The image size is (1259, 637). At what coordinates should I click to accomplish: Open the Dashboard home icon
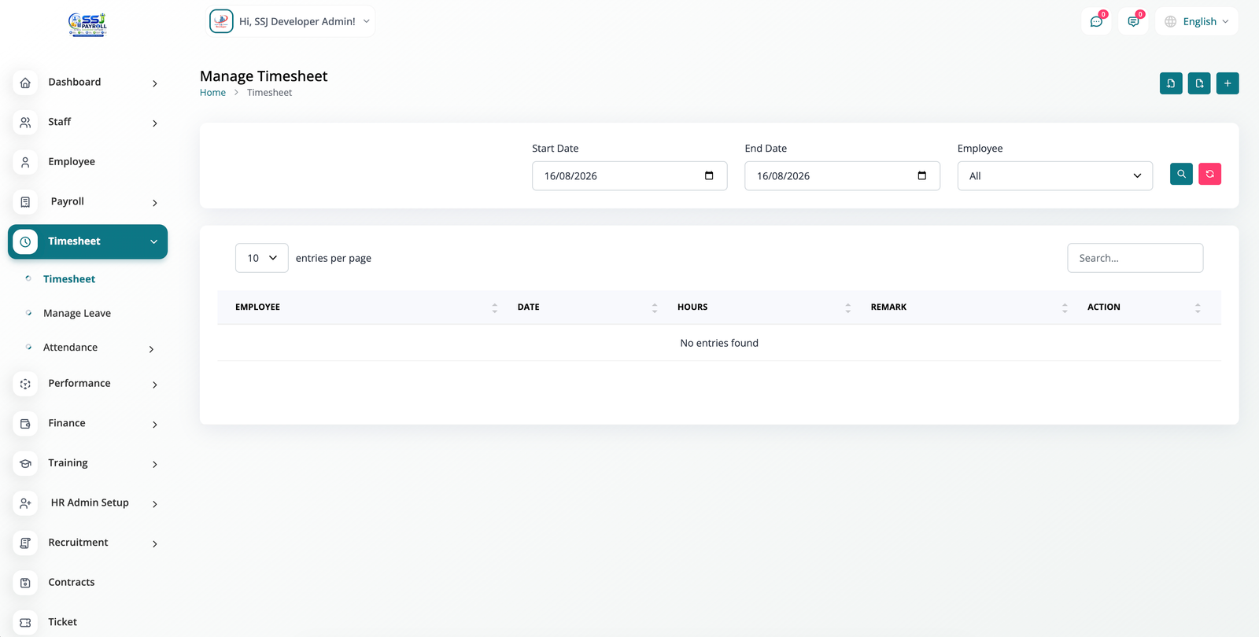(25, 83)
